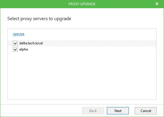164x117 pixels.
Task: Select the alpha server row label
Action: tap(23, 49)
